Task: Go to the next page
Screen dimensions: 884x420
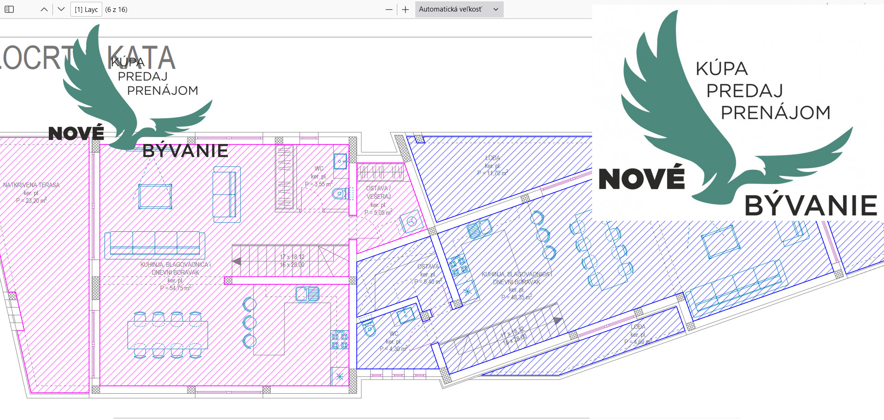Action: 61,9
